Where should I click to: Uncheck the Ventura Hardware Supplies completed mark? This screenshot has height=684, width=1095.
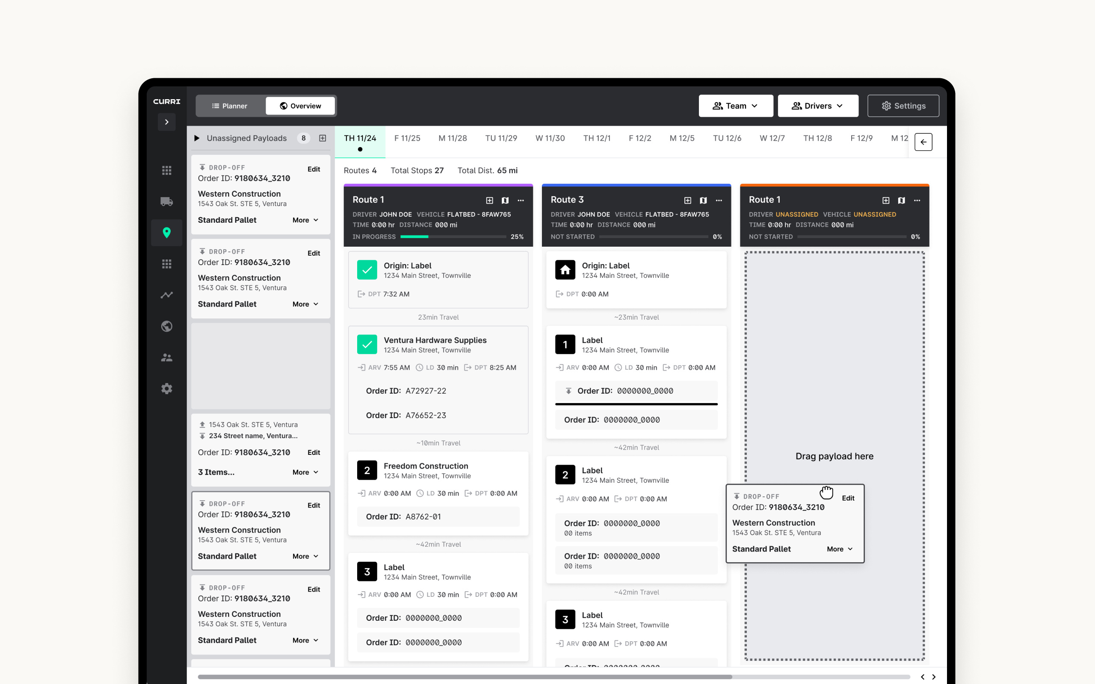click(x=367, y=344)
